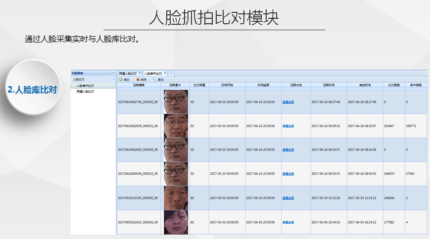Image resolution: width=430 pixels, height=239 pixels.
Task: Select 人脸库中比对 in the sidebar tree
Action: [x=86, y=86]
